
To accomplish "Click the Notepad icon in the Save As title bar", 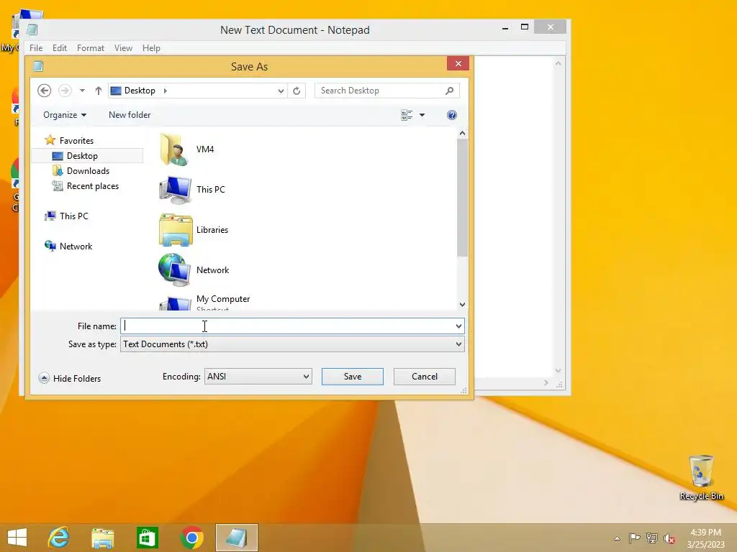I will (39, 66).
